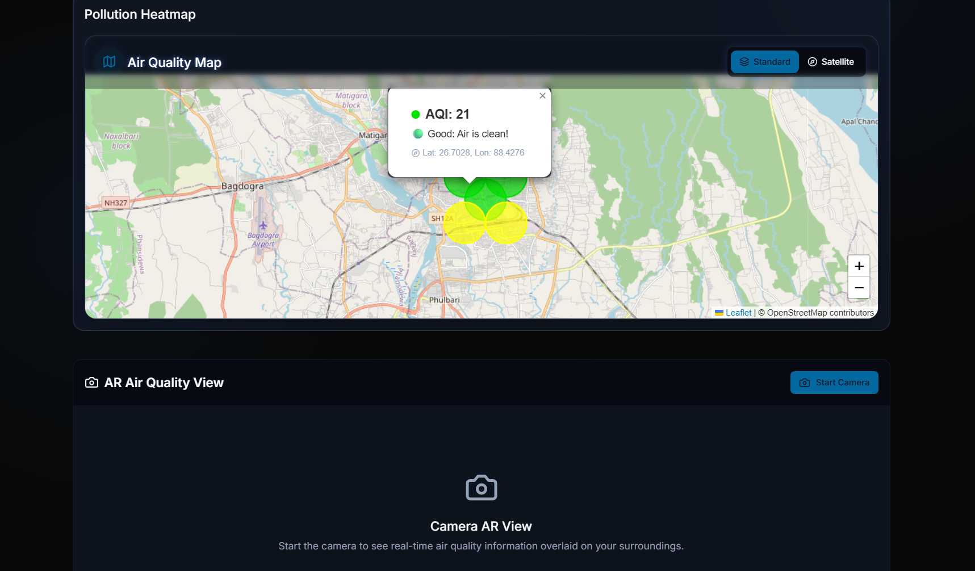This screenshot has width=975, height=571.
Task: Select the right yellow AQI circle
Action: (x=507, y=223)
